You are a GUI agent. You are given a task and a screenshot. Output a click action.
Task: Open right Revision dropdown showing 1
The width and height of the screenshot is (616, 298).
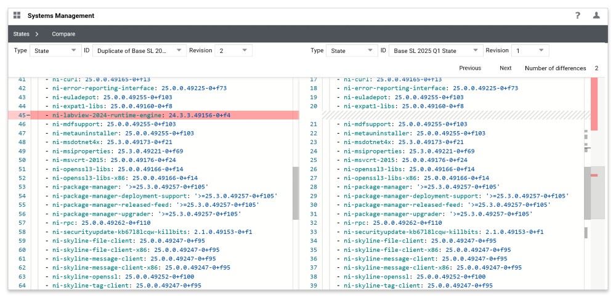530,50
